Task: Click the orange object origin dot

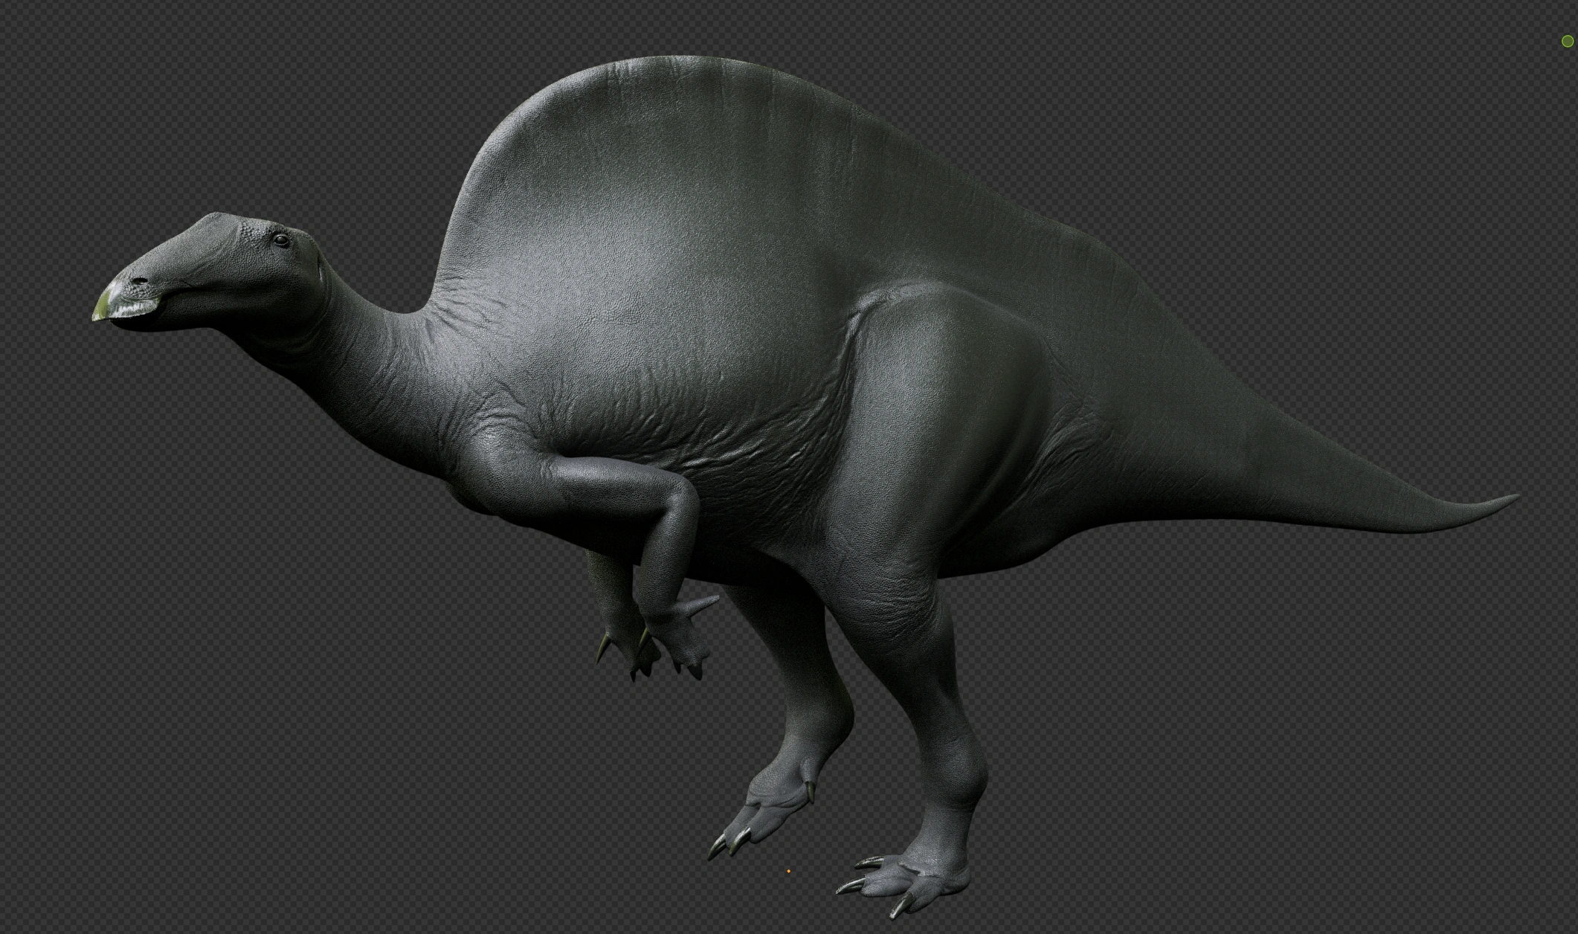Action: pyautogui.click(x=788, y=872)
